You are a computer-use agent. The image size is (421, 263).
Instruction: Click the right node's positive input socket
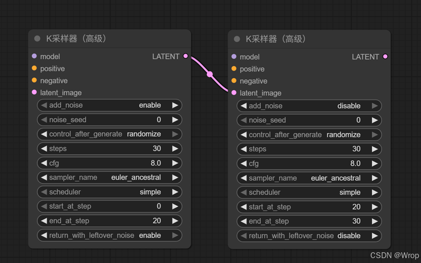[x=234, y=69]
